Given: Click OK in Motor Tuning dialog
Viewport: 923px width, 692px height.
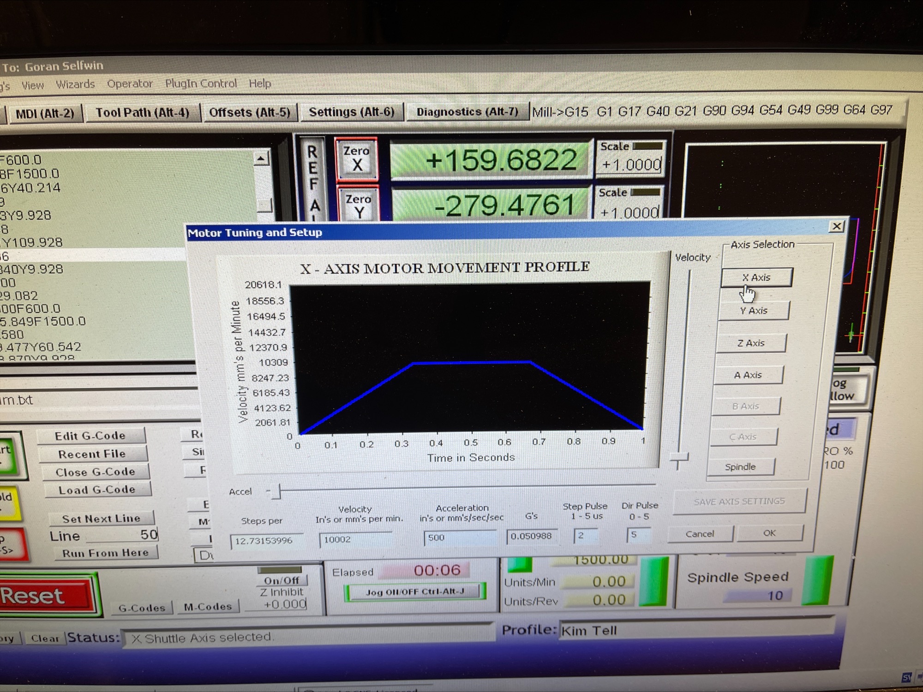Looking at the screenshot, I should pos(769,533).
